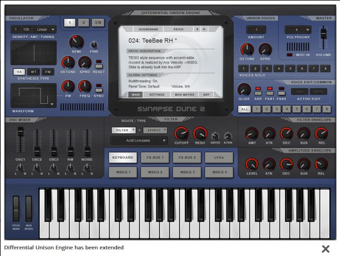340x256 pixels.
Task: Click the master VOLUME slider
Action: pos(323,33)
